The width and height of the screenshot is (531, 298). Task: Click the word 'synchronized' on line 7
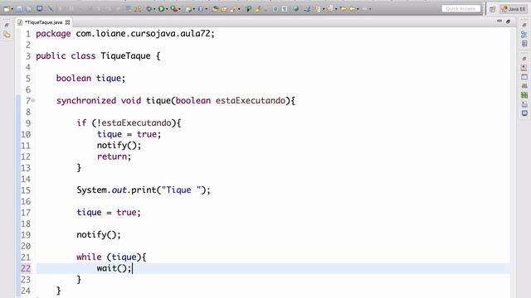click(86, 100)
